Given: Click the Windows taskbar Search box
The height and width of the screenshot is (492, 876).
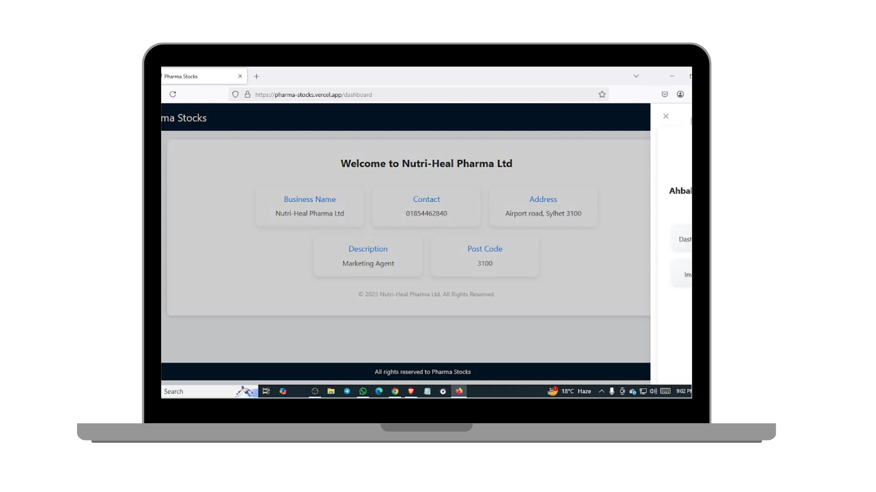Looking at the screenshot, I should [196, 391].
